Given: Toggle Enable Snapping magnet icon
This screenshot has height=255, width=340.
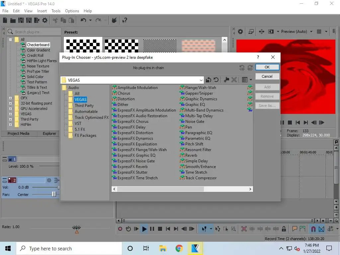Looking at the screenshot, I should click(313, 229).
